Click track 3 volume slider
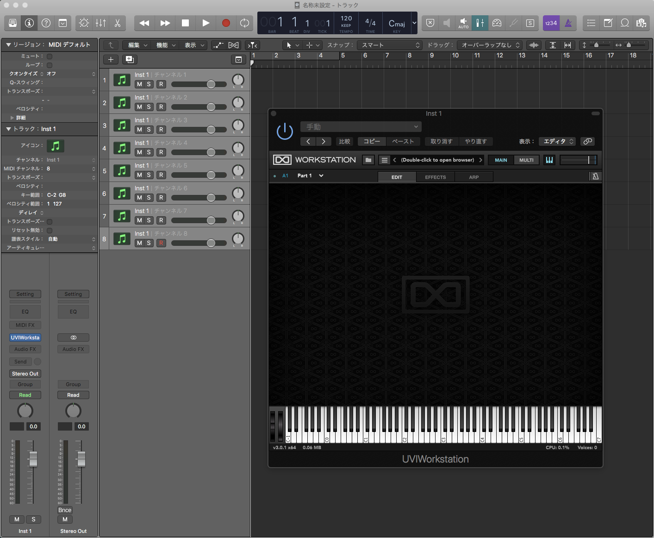This screenshot has height=538, width=654. point(199,130)
